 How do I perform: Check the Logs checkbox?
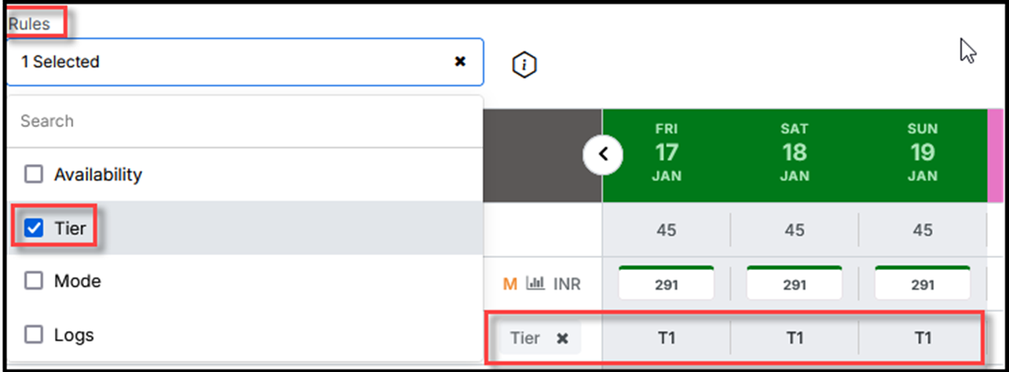click(34, 335)
